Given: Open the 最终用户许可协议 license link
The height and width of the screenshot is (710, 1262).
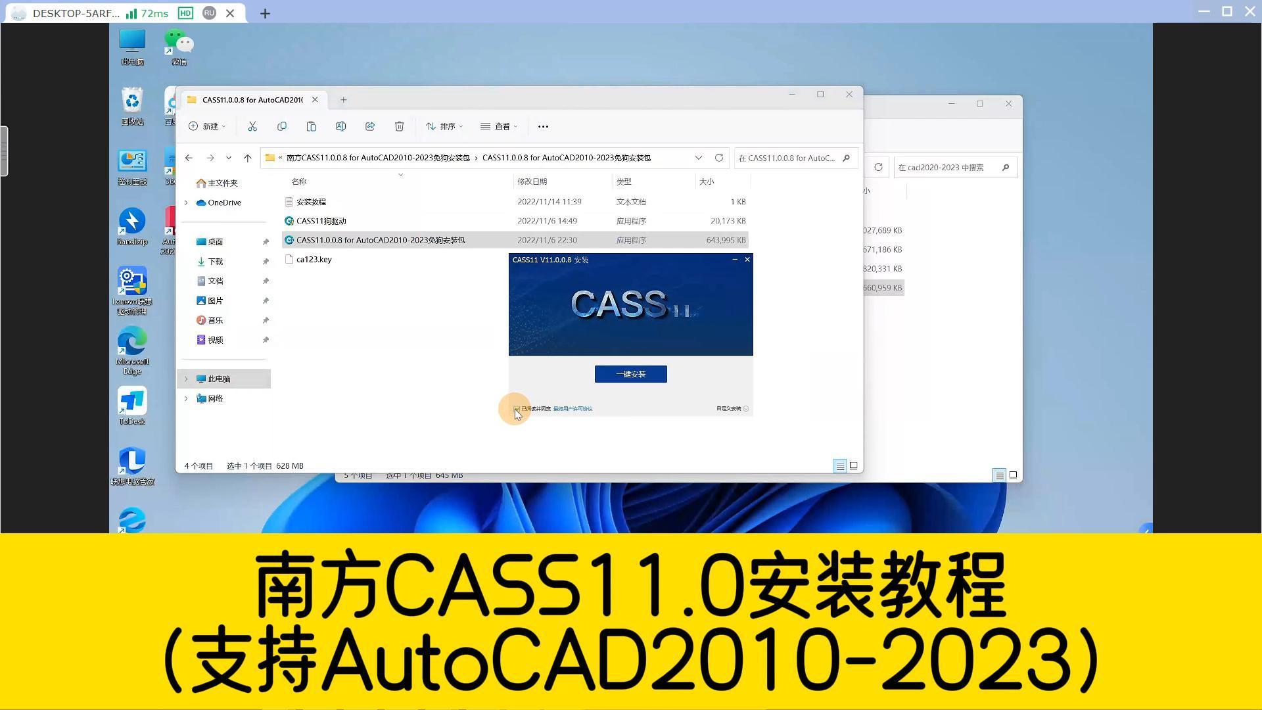Looking at the screenshot, I should click(571, 408).
